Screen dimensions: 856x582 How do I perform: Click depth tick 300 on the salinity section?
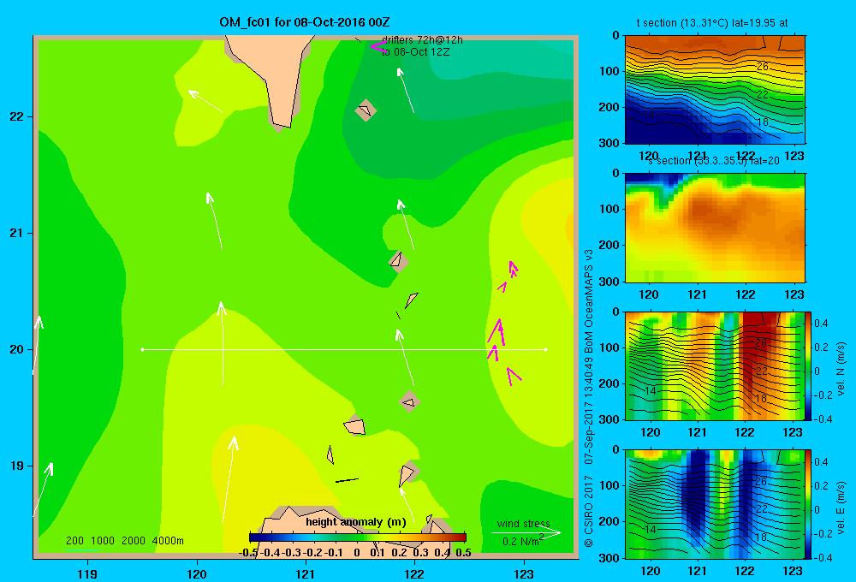[609, 282]
